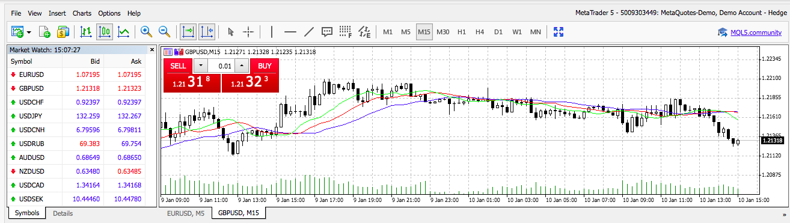This screenshot has width=790, height=223.
Task: Open the File menu
Action: (x=16, y=13)
